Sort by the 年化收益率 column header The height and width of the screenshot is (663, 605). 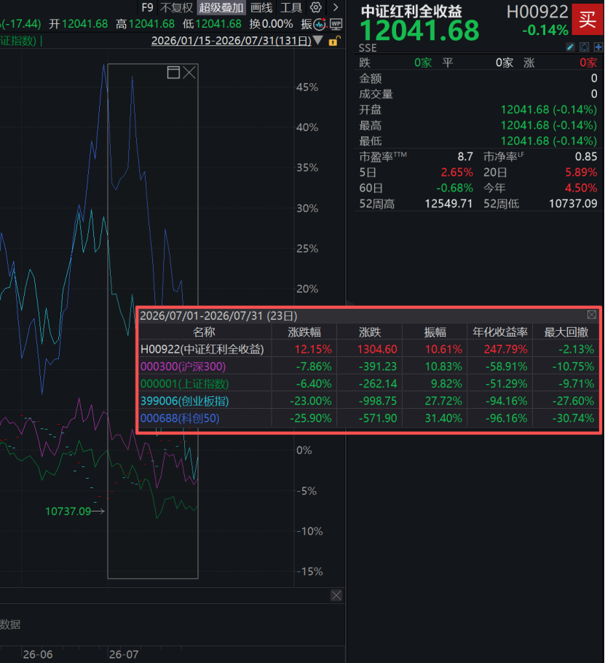(x=500, y=332)
